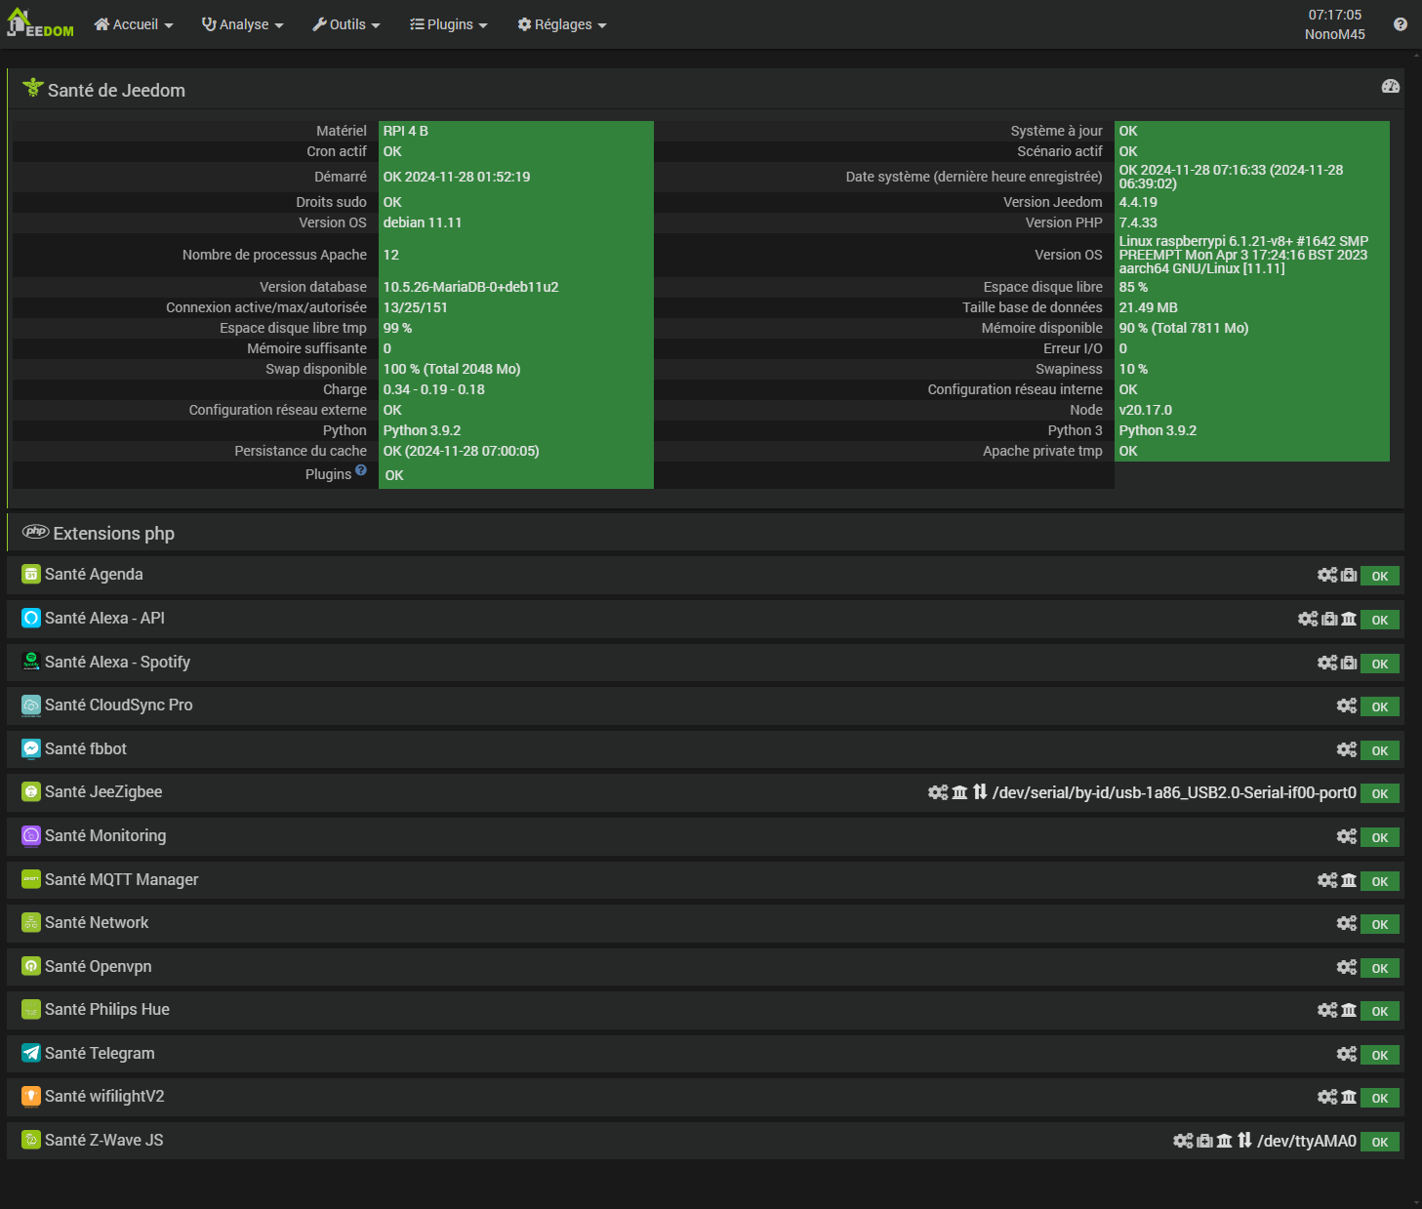Screen dimensions: 1422x1209
Task: Click the OK status button for Santé MQTT Manager
Action: pos(1379,881)
